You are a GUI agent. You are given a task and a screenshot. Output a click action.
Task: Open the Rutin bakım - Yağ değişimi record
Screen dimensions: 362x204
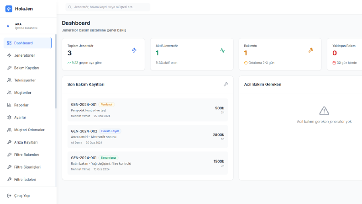[x=147, y=163]
